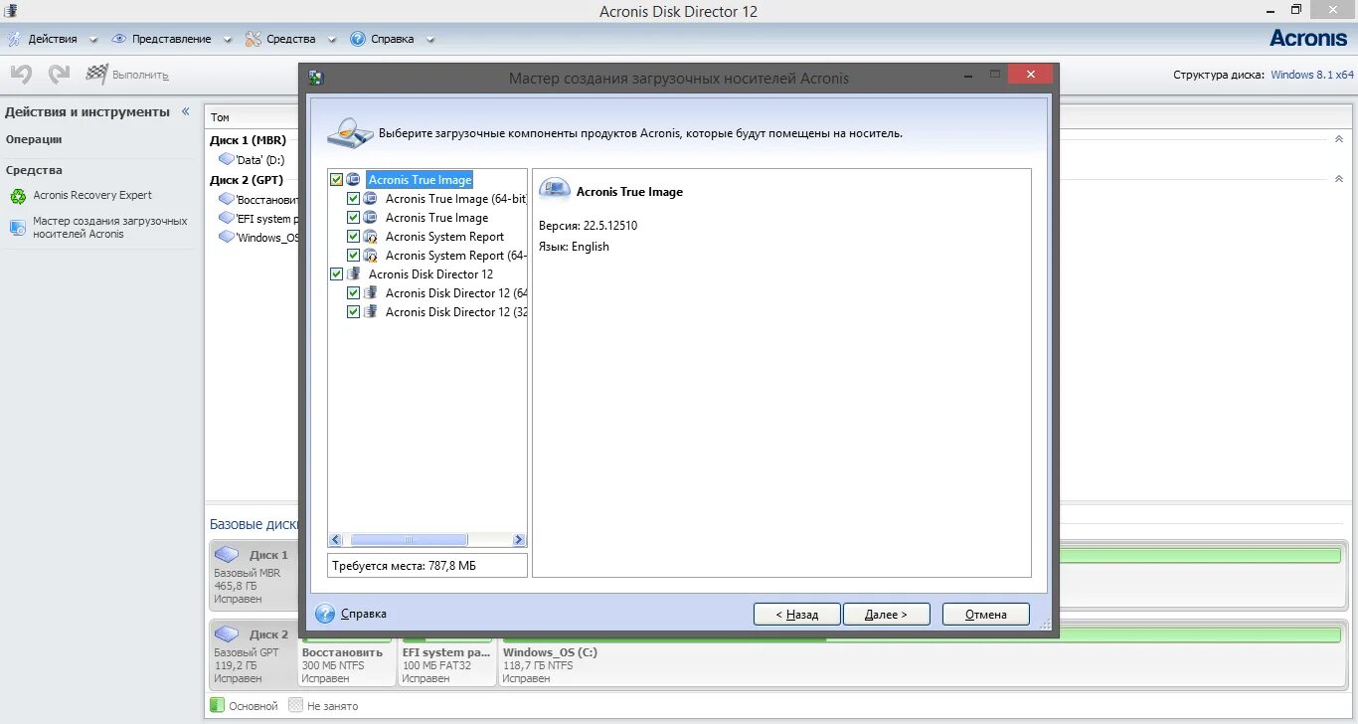The image size is (1358, 724).
Task: Click the Windows 8.1 x64 disk structure link
Action: coord(1312,75)
